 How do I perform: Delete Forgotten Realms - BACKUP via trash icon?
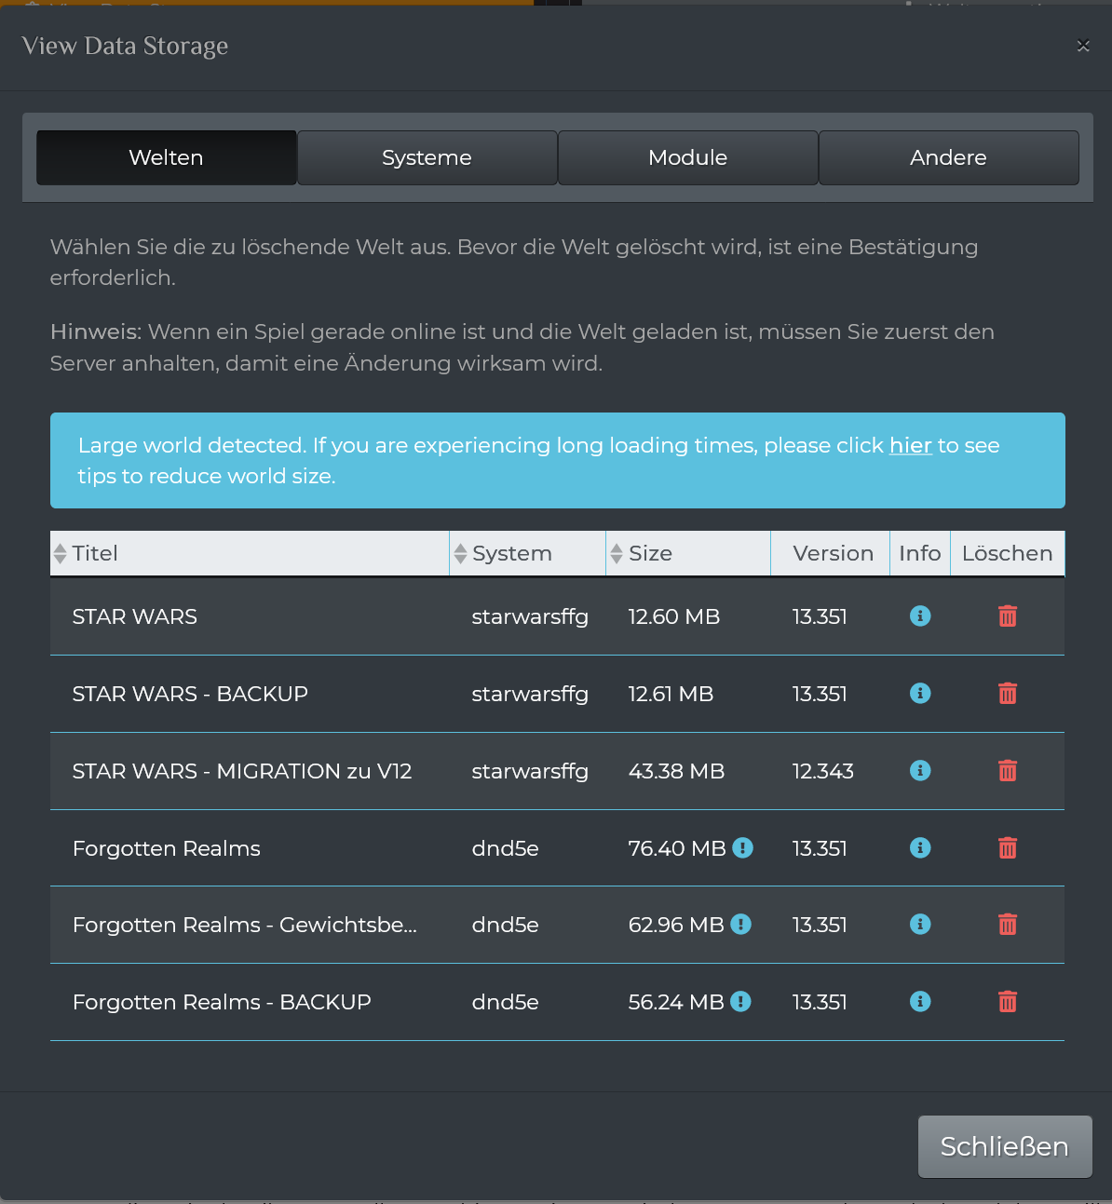(x=1008, y=1002)
